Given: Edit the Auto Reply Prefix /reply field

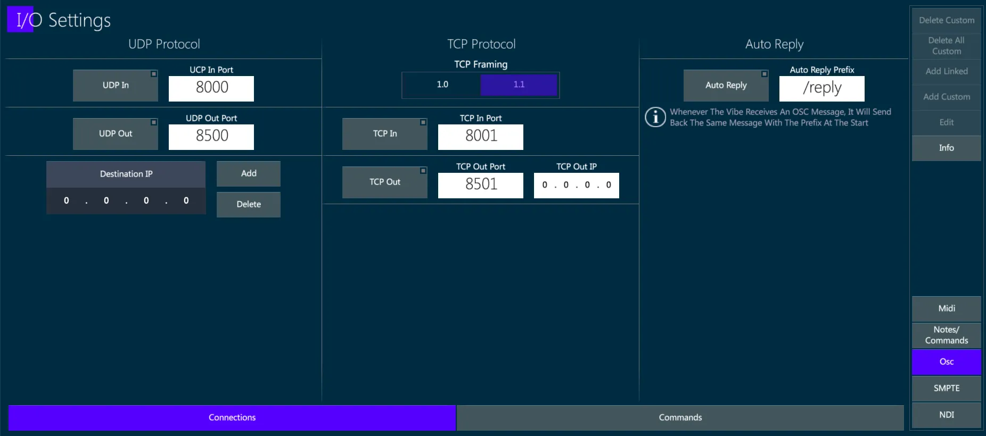Looking at the screenshot, I should [822, 88].
